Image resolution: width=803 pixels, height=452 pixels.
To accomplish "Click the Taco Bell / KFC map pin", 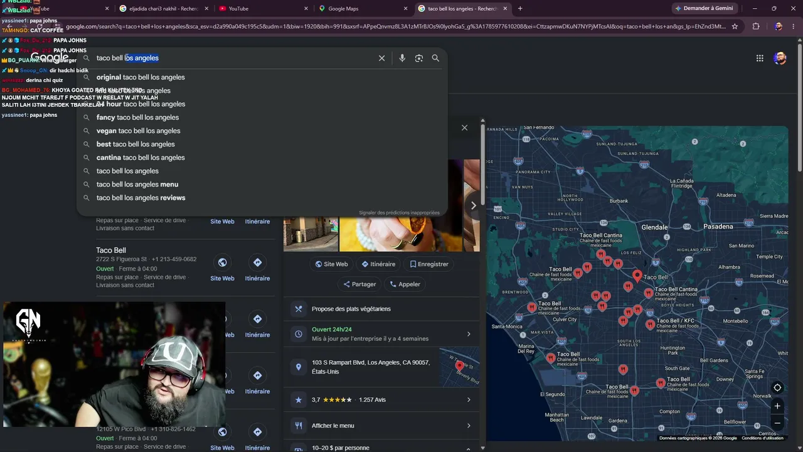I will [x=651, y=324].
